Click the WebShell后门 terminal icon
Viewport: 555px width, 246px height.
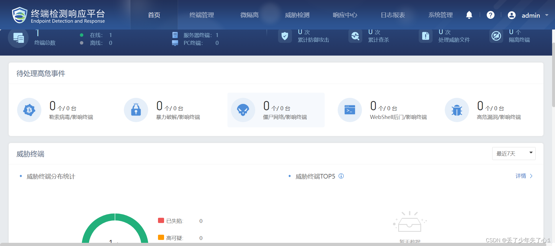click(350, 110)
